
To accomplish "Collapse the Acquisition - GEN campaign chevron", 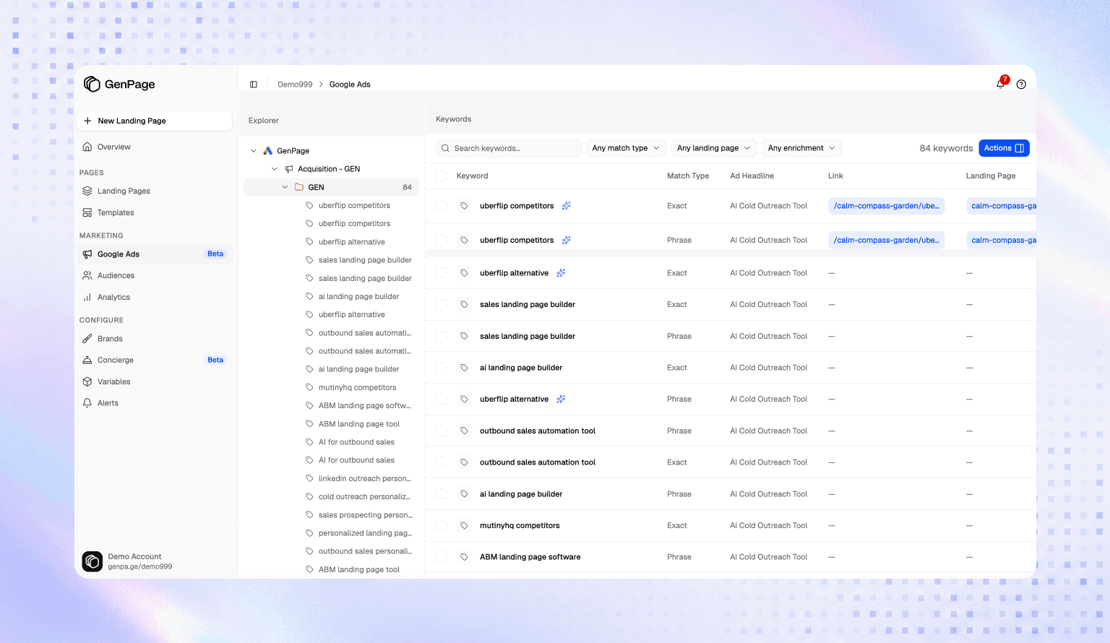I will [275, 169].
